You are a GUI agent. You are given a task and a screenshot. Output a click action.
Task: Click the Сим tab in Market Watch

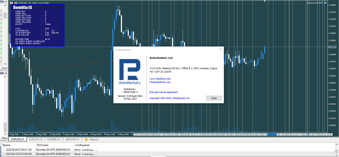pyautogui.click(x=4, y=68)
